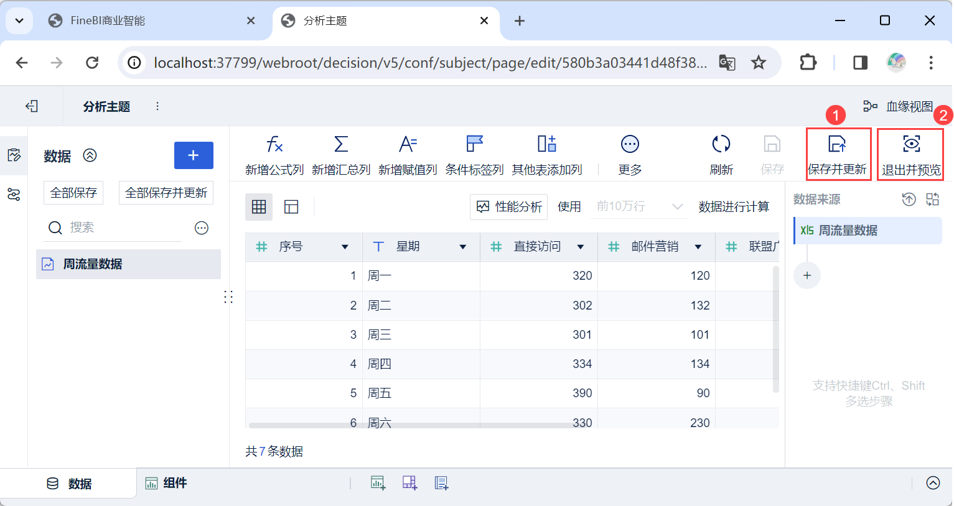This screenshot has height=506, width=954.
Task: Go back with the browser back arrow
Action: click(22, 63)
